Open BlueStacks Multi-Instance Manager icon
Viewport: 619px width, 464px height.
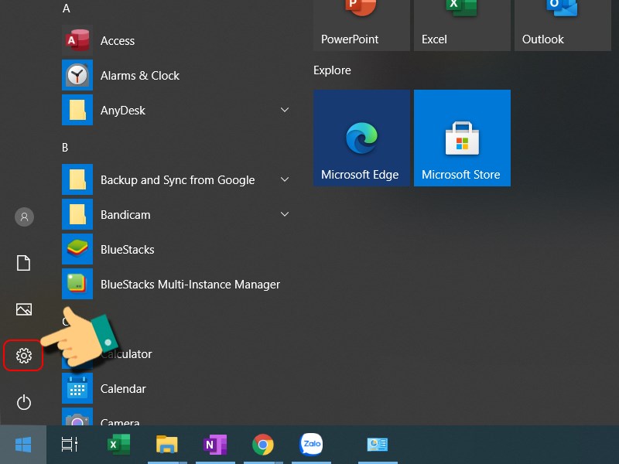[77, 284]
